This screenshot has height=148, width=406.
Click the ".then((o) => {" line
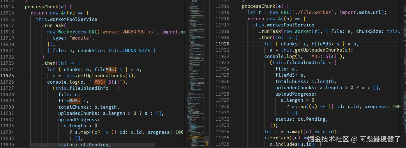click(x=278, y=38)
